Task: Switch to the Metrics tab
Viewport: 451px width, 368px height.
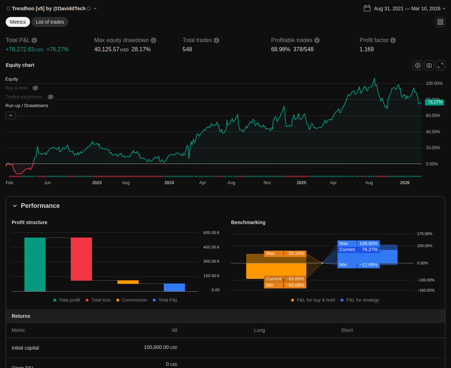Action: click(x=18, y=22)
